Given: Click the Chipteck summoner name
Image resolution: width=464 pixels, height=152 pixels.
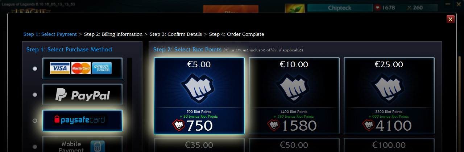Looking at the screenshot, I should coord(339,8).
